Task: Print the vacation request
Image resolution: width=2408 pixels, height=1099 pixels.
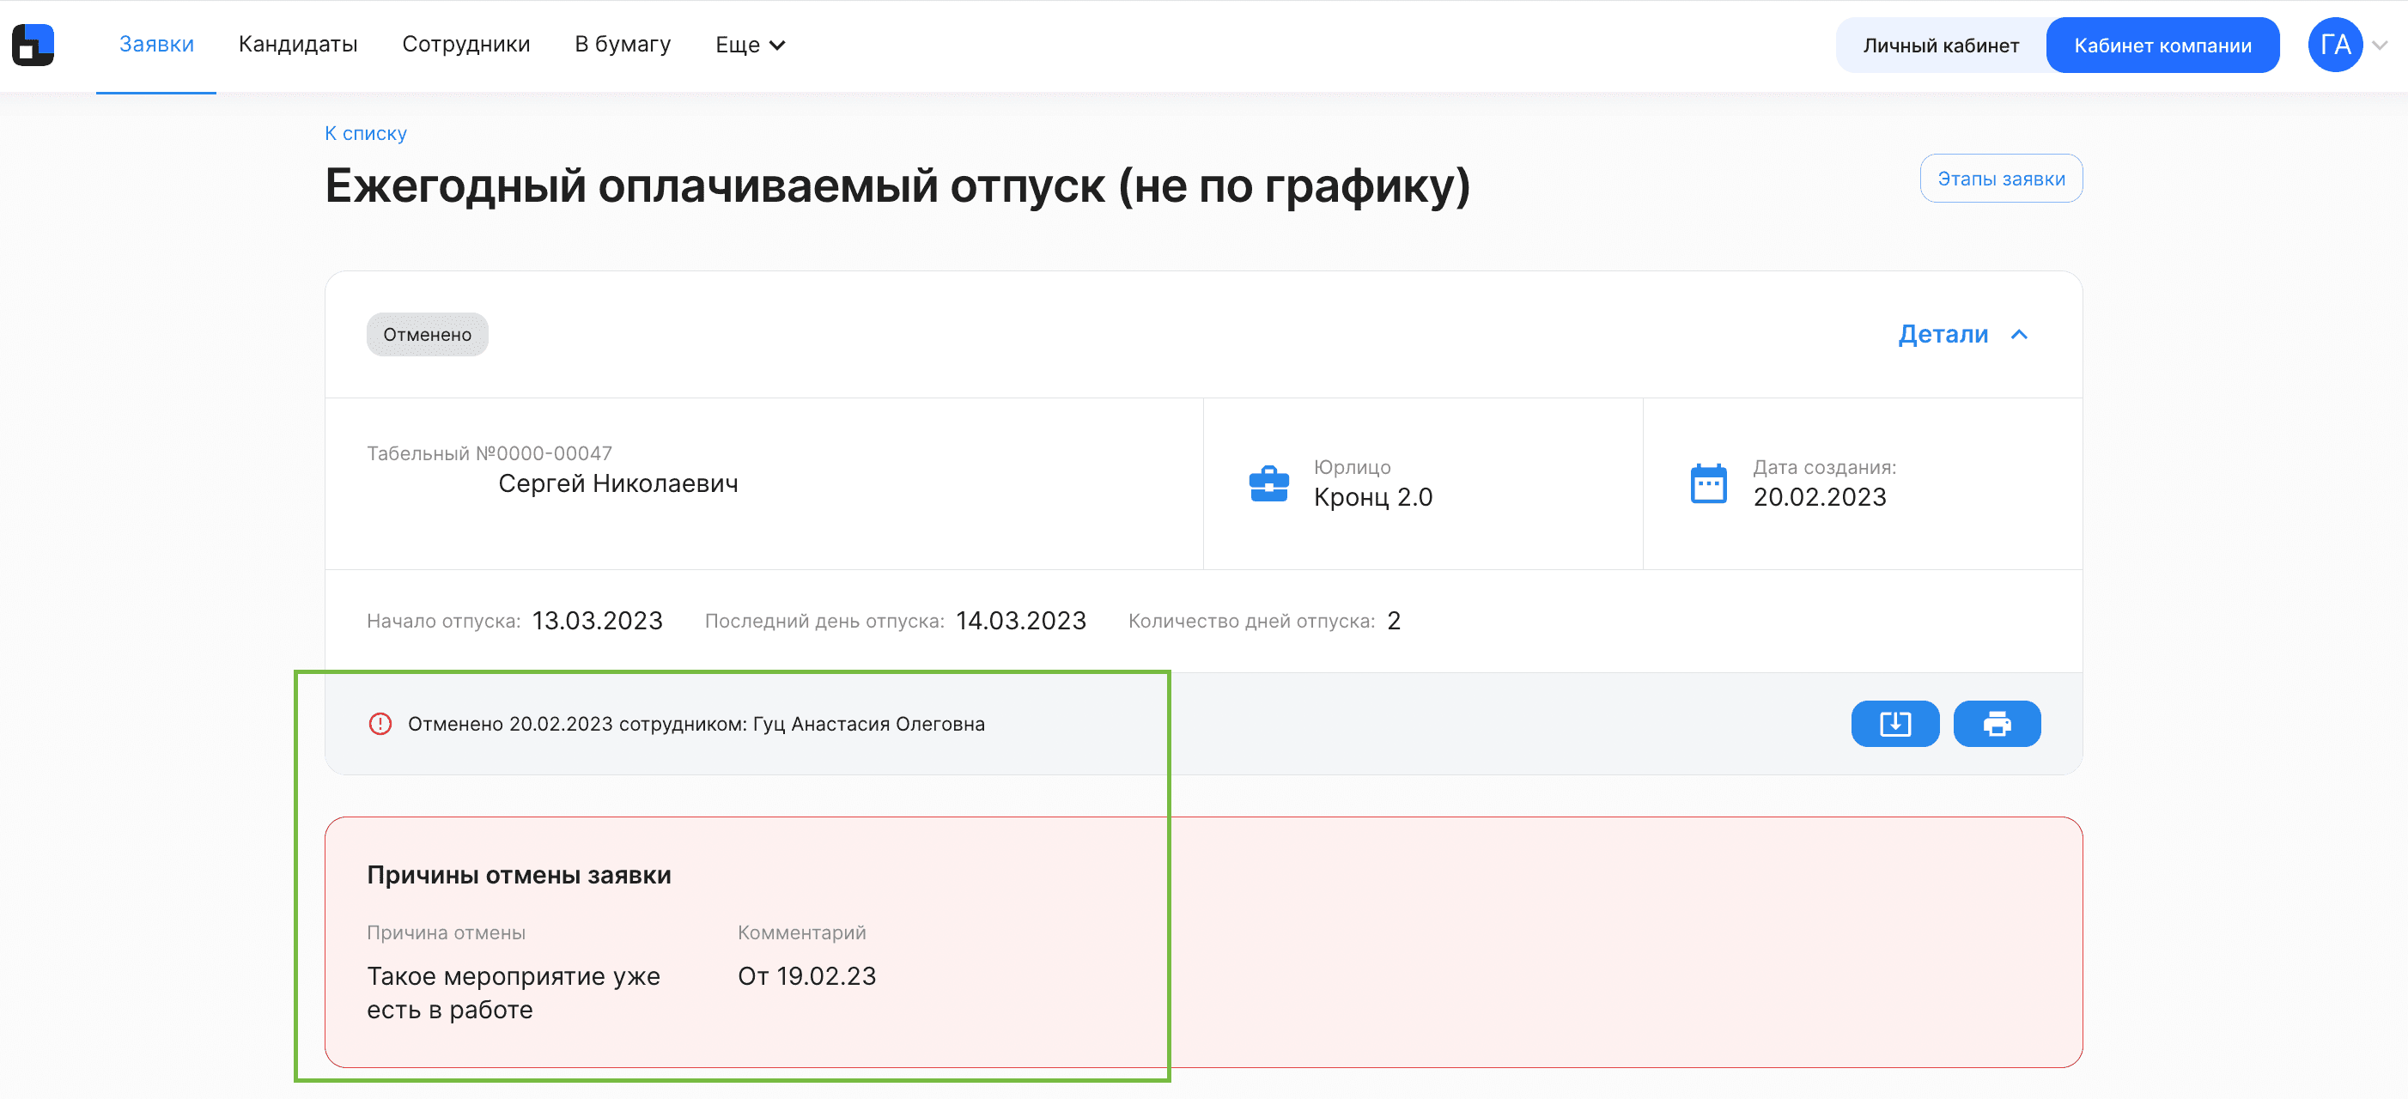Action: point(1997,723)
